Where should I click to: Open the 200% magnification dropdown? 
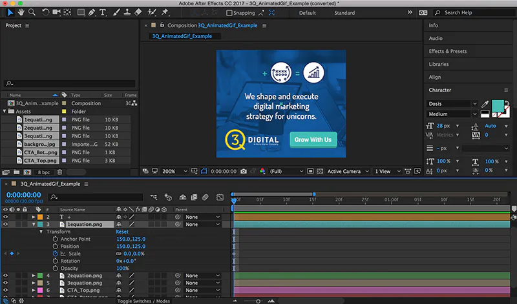[x=172, y=172]
